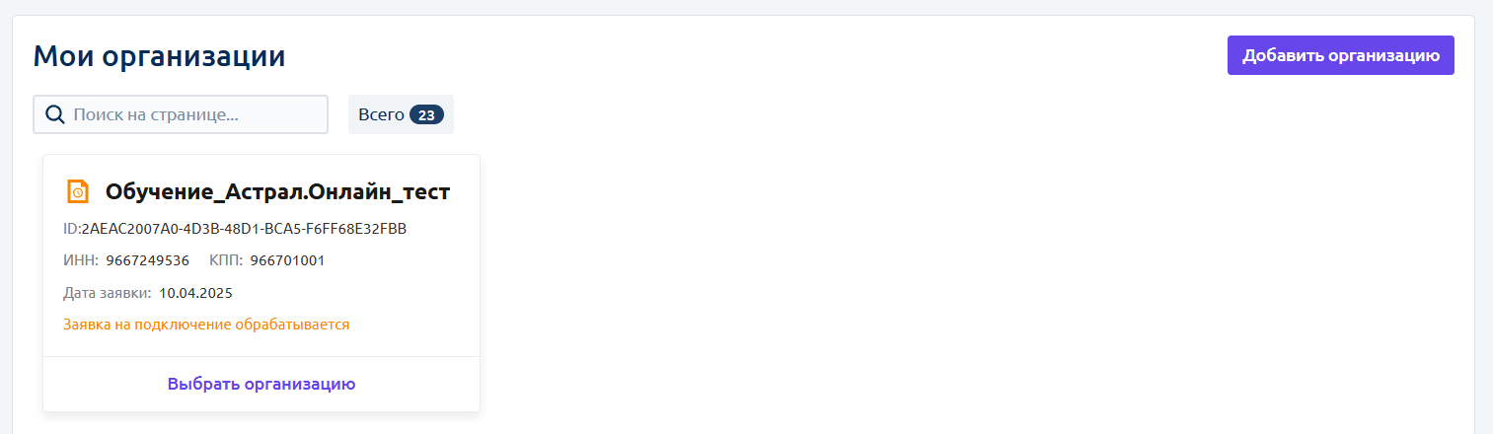Click orange status "Заявка на подключение обрабатывается"
The width and height of the screenshot is (1493, 434).
tap(206, 324)
